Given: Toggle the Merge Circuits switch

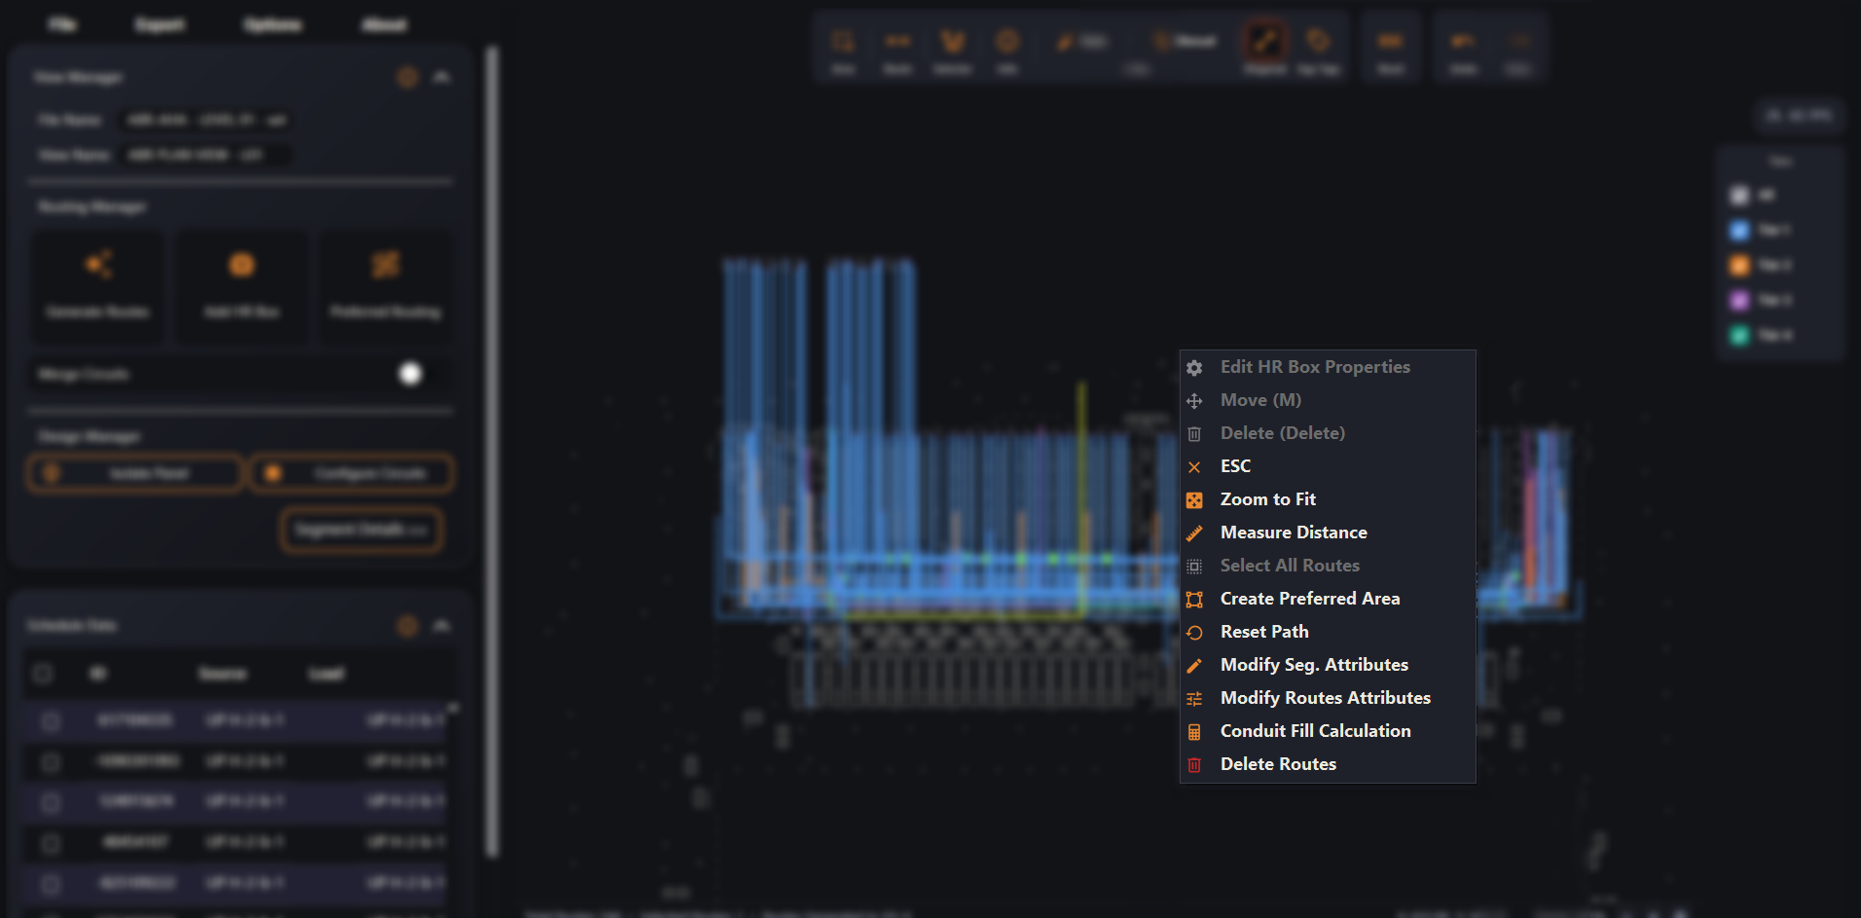Looking at the screenshot, I should pyautogui.click(x=420, y=374).
